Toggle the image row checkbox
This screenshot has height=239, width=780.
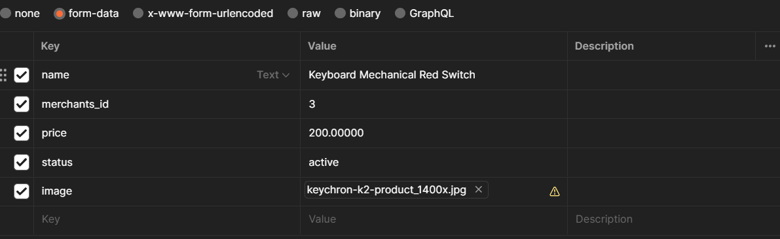[x=22, y=191]
